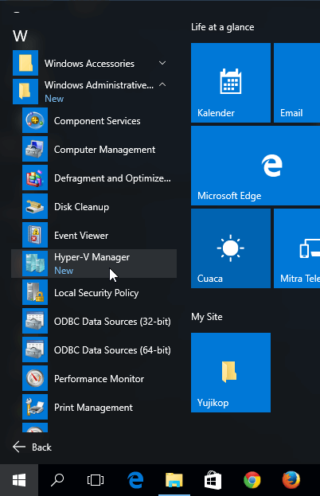Select the Performance Monitor label

(99, 379)
